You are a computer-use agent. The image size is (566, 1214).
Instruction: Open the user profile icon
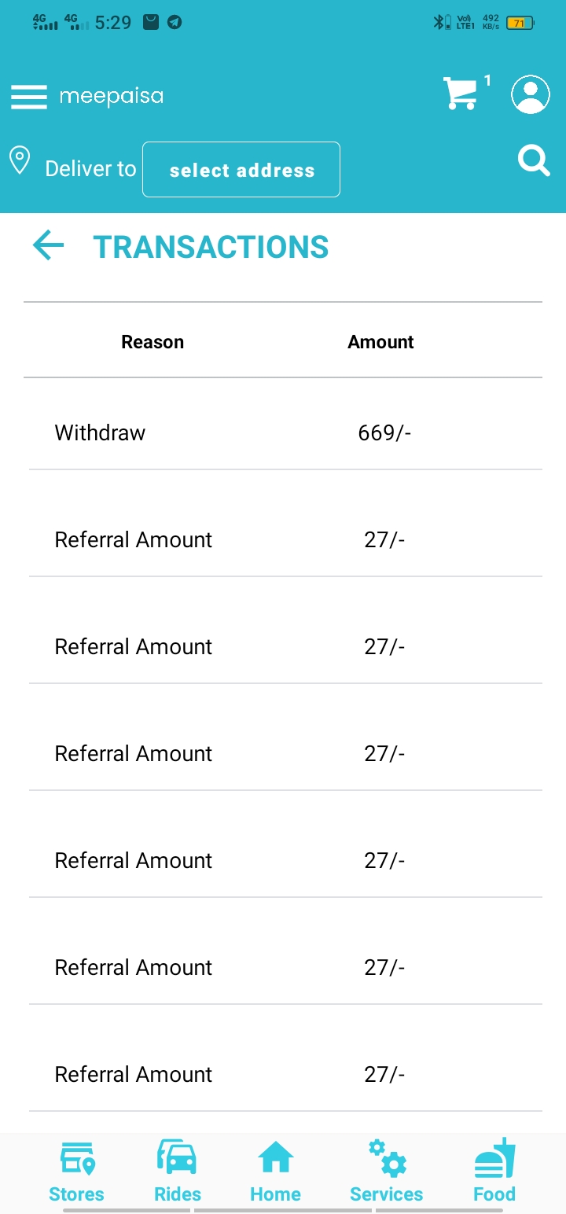(531, 94)
